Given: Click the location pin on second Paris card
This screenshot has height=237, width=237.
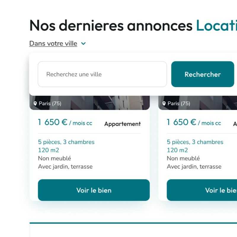Looking at the screenshot, I should [164, 103].
